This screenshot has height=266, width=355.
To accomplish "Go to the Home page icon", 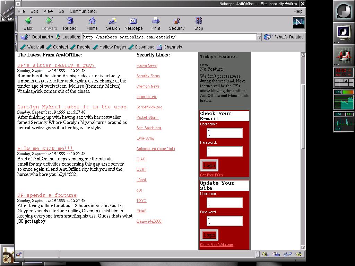I will (x=92, y=21).
